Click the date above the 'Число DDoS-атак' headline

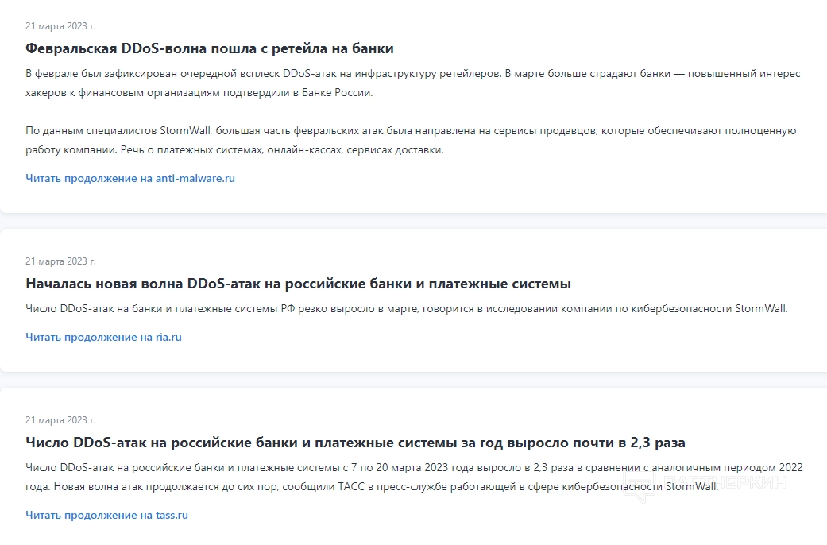(60, 420)
